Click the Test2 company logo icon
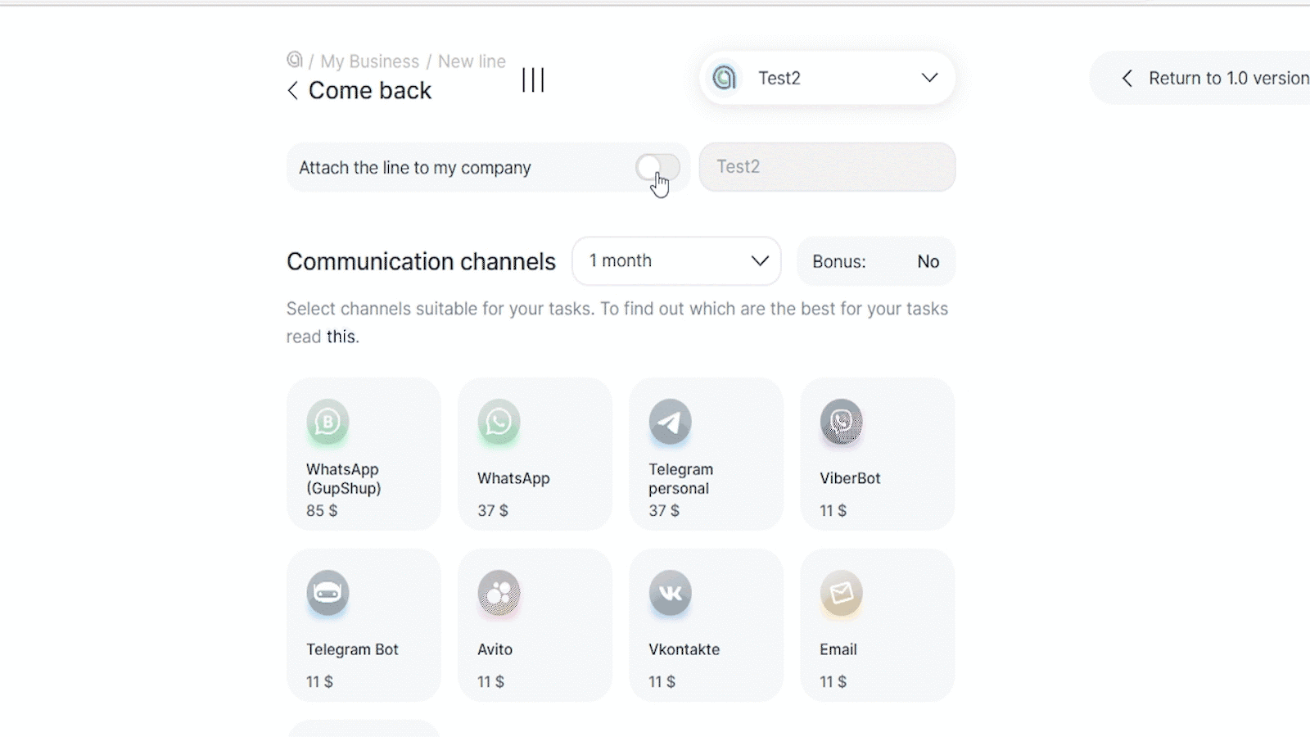 (724, 78)
